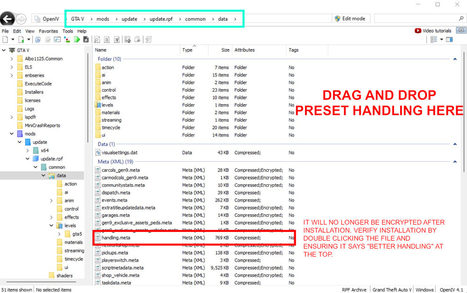Screen dimensions: 467x293
Task: Select the scriptmetadata.meta file
Action: (x=122, y=268)
